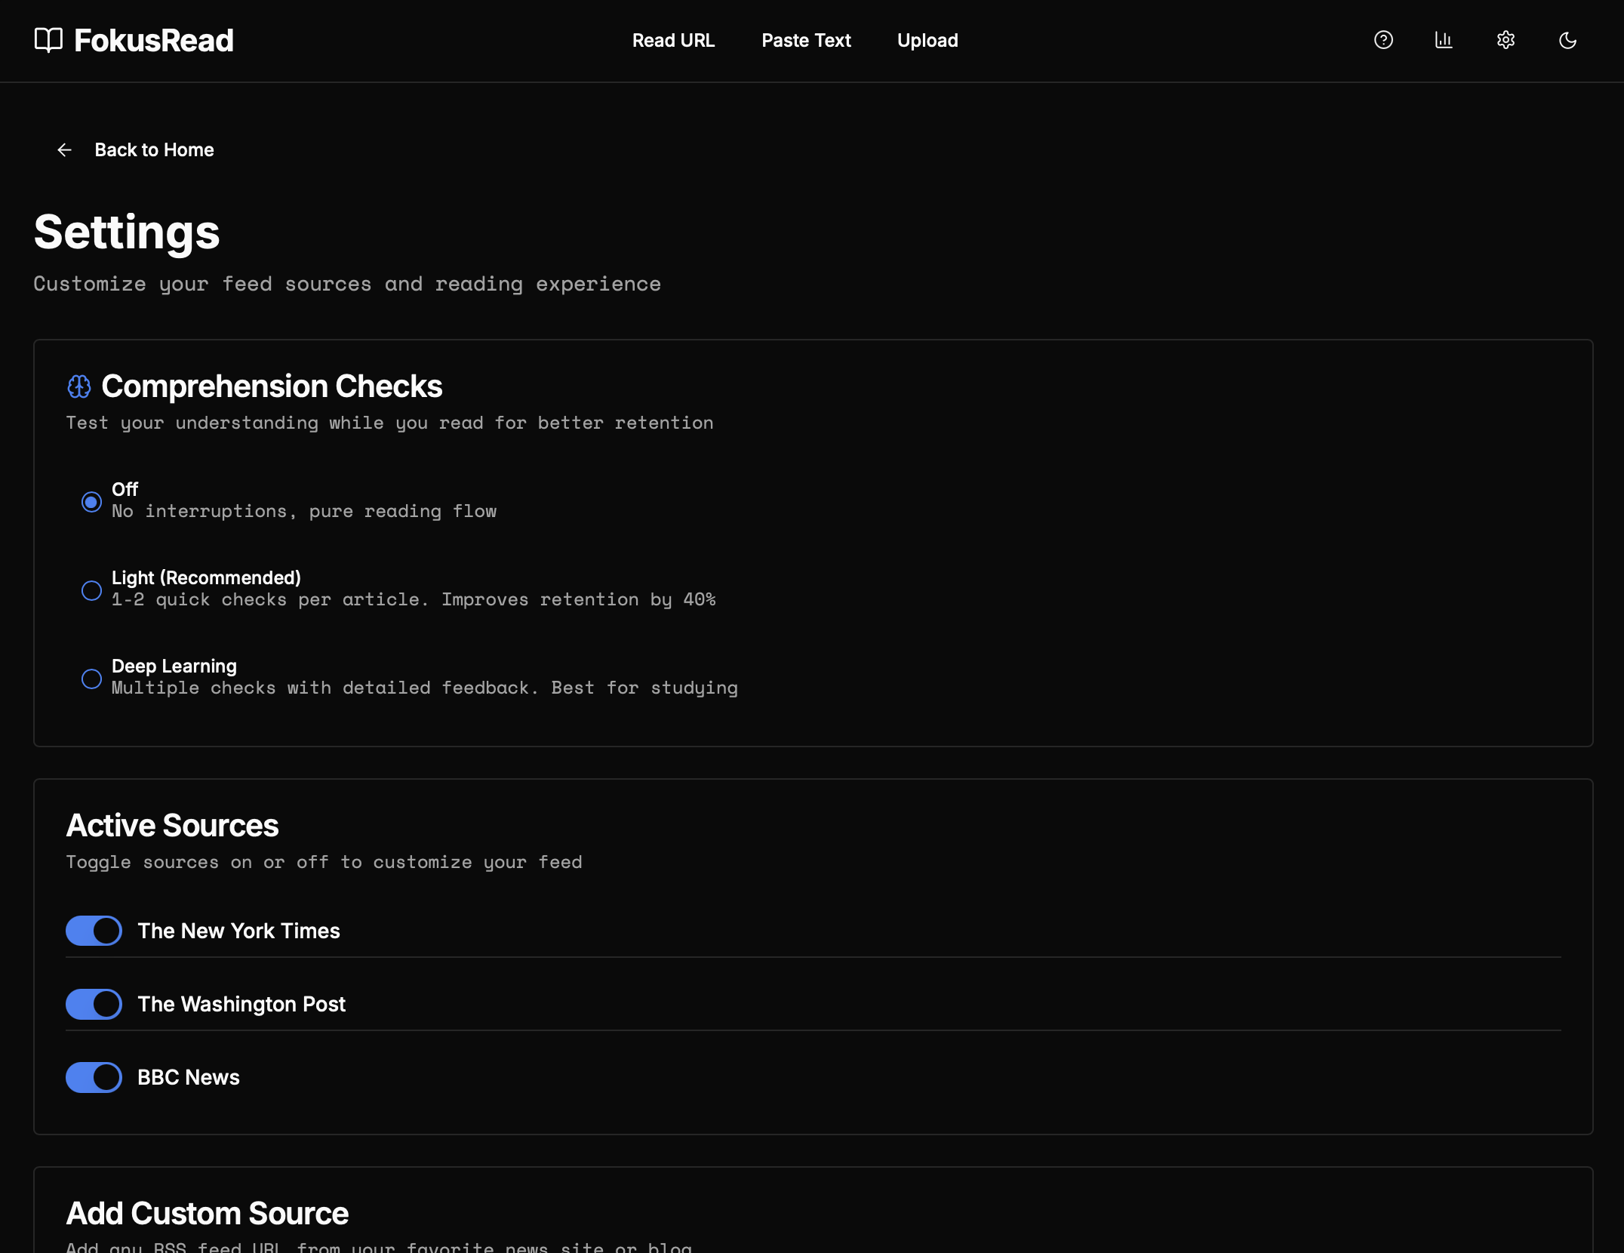Click the brain icon beside Comprehension Checks
This screenshot has height=1253, width=1624.
(x=78, y=386)
